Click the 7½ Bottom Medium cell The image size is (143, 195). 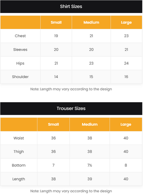pyautogui.click(x=90, y=165)
